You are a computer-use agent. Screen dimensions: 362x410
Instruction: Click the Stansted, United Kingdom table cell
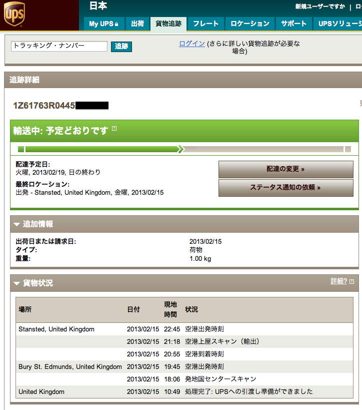[x=56, y=329]
